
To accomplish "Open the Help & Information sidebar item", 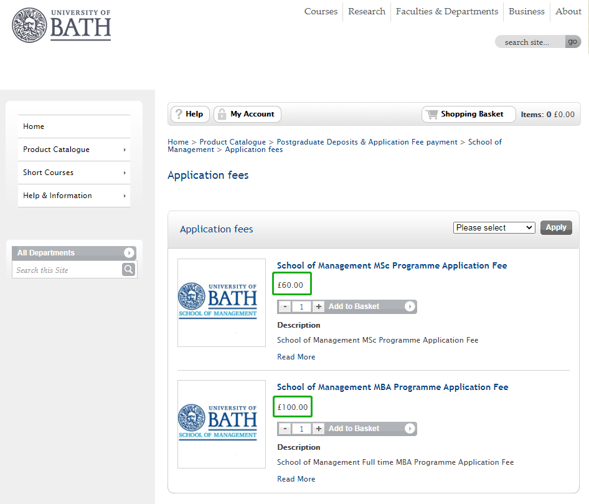I will (74, 196).
